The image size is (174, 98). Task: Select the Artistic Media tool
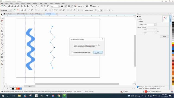[2, 31]
